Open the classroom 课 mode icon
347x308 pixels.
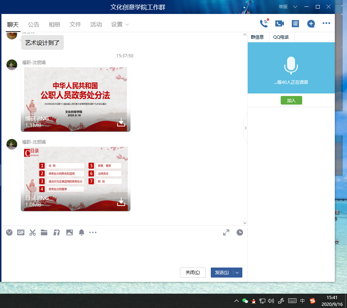pos(295,24)
